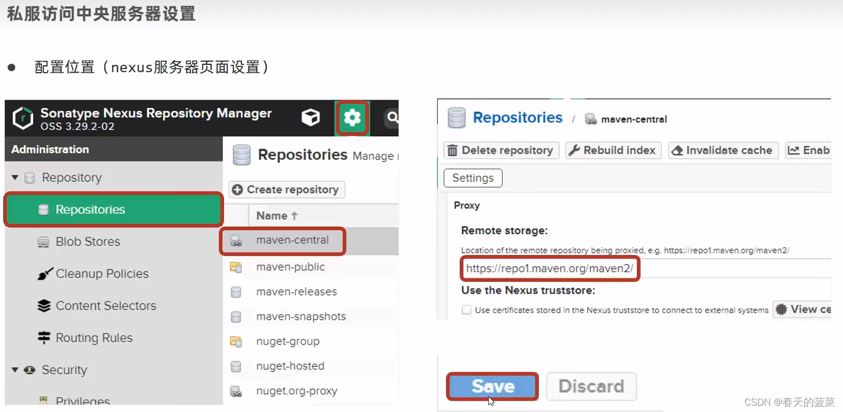This screenshot has width=843, height=412.
Task: Click the maven-releases hosted database icon
Action: [236, 292]
